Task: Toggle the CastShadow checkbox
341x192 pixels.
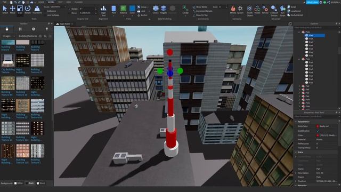Action: (x=318, y=131)
